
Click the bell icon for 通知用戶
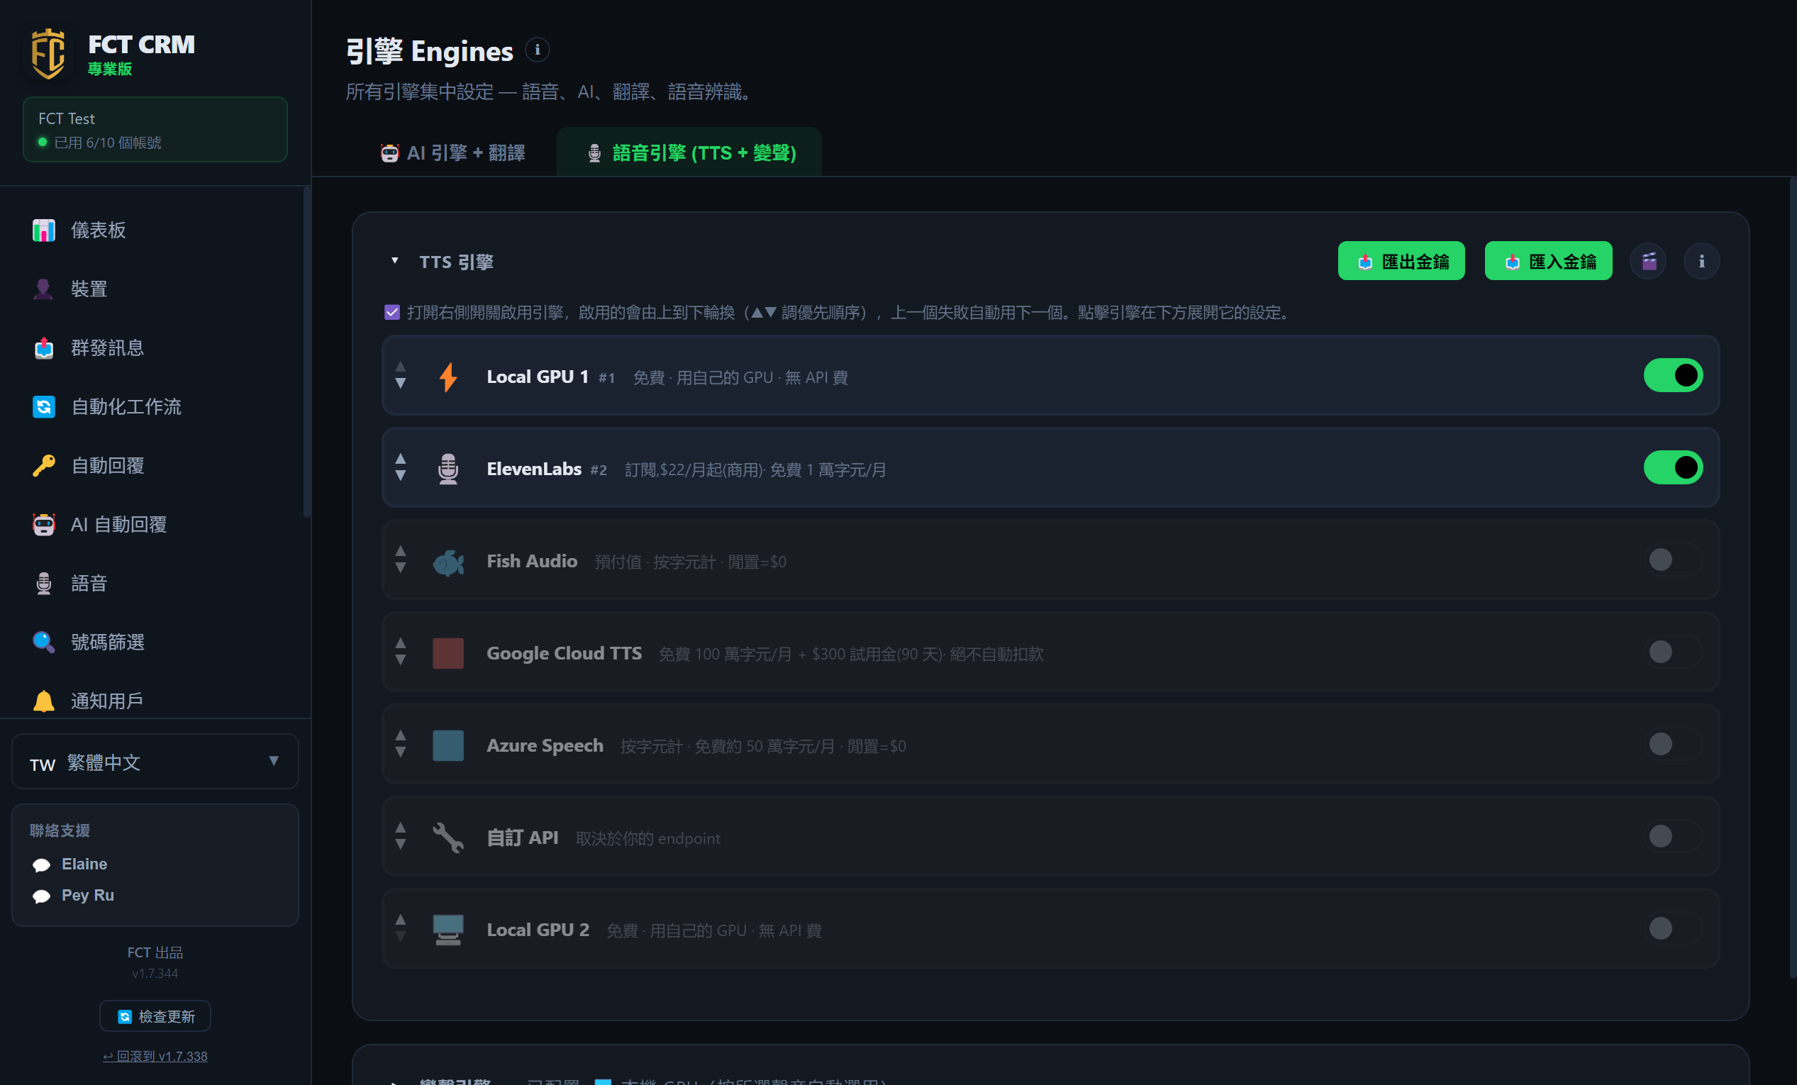pyautogui.click(x=44, y=701)
